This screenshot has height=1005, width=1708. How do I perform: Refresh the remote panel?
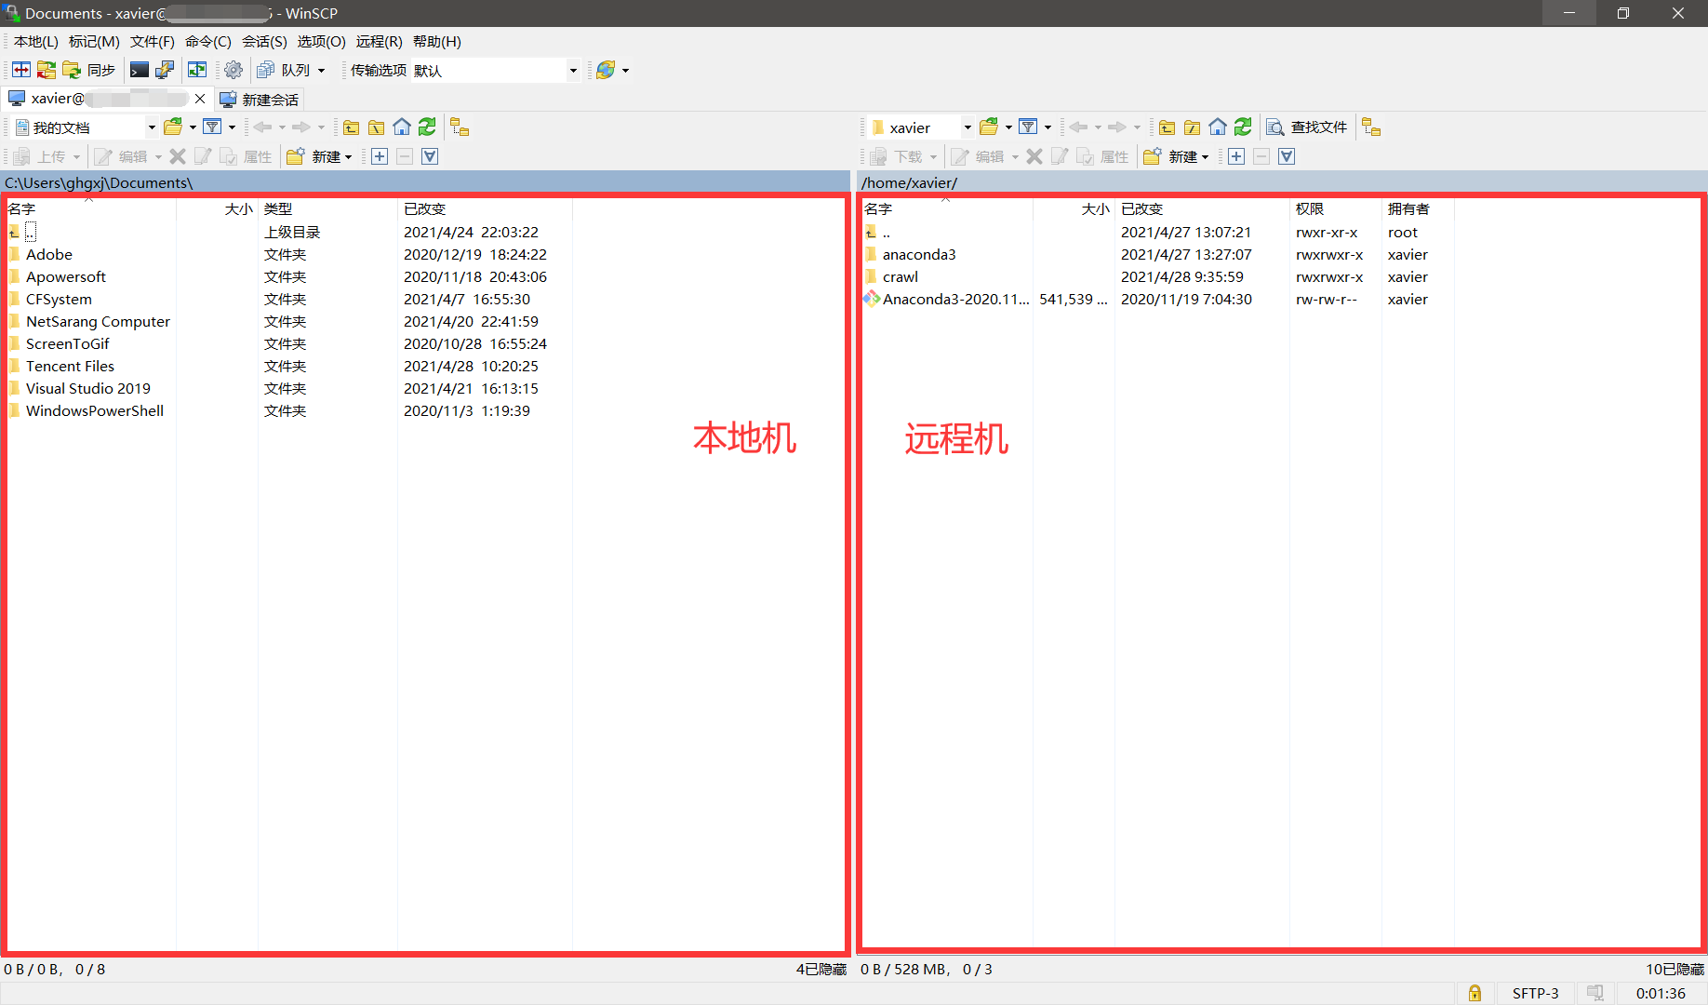tap(1243, 127)
